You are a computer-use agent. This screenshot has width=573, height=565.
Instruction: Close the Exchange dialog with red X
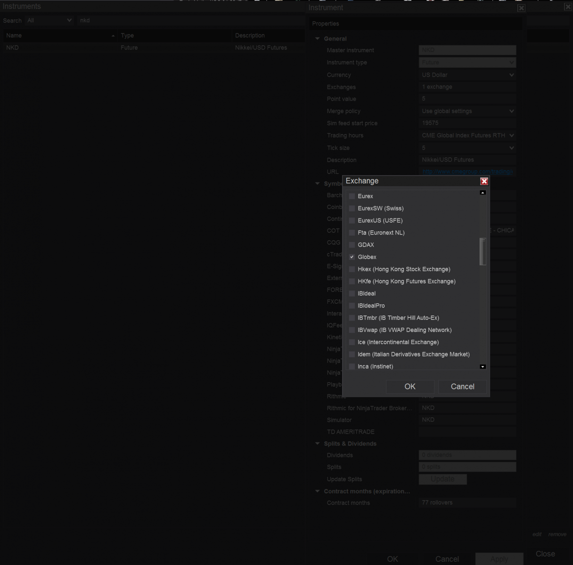(x=484, y=181)
